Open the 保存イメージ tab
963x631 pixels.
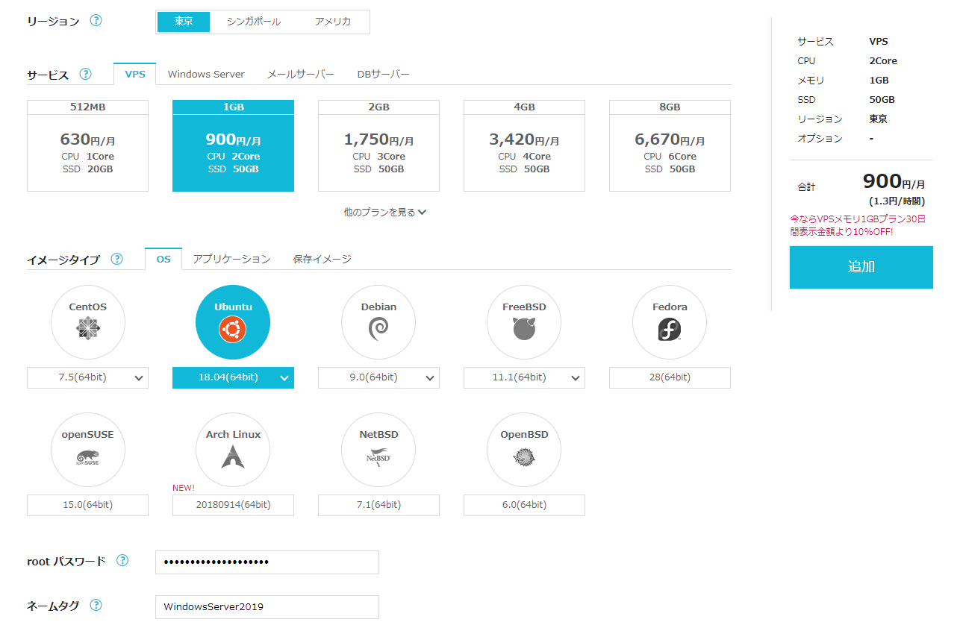pos(322,259)
